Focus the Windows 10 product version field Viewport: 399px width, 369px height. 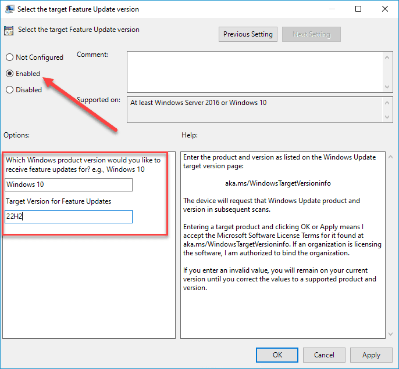[x=69, y=184]
